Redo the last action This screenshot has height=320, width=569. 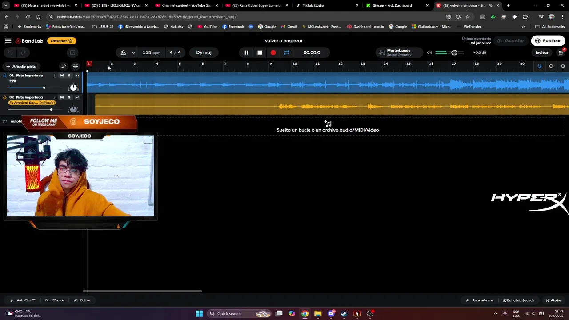(24, 53)
